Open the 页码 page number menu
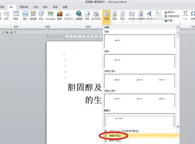Screen dimensions: 195x144 (x=122, y=17)
